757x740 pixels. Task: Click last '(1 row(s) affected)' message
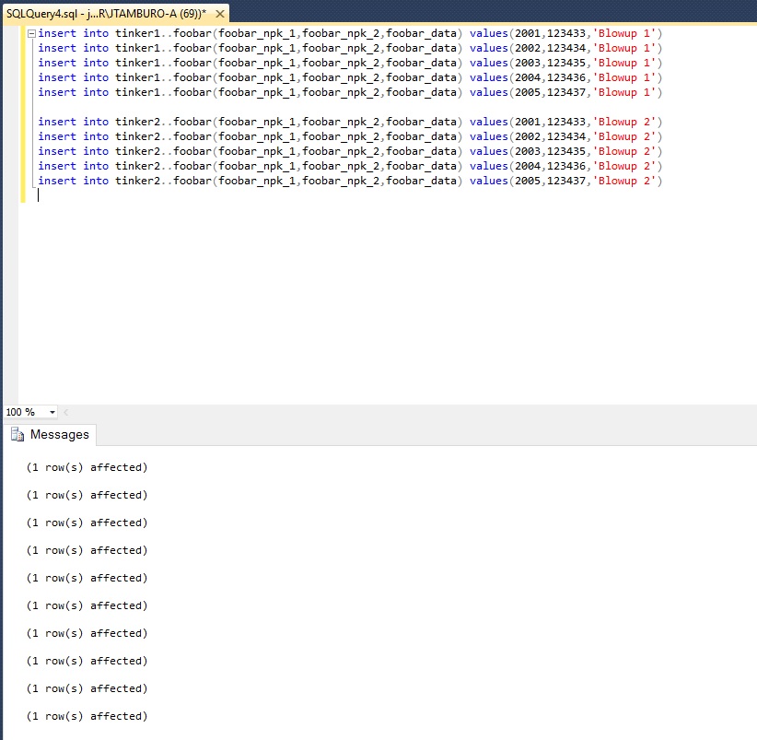click(x=87, y=716)
